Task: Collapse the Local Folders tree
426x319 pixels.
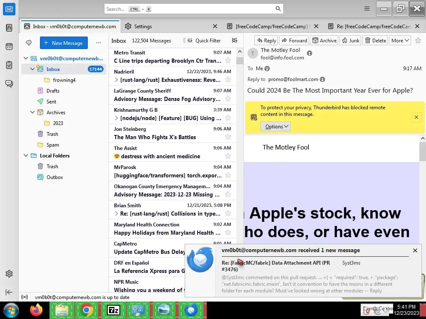Action: tap(26, 155)
